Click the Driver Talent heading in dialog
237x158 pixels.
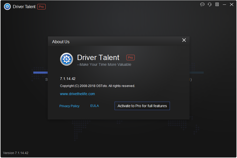tap(98, 57)
